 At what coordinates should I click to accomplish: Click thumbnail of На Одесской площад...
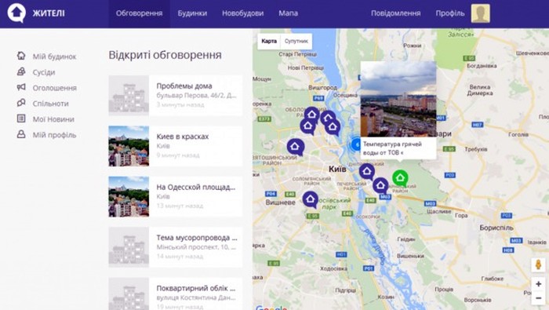pyautogui.click(x=129, y=196)
